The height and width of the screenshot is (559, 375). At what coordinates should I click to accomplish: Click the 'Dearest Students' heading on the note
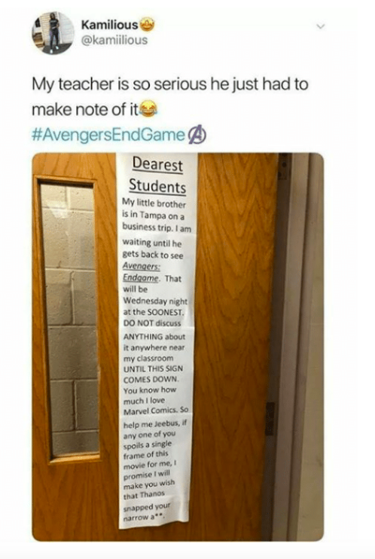tap(157, 176)
